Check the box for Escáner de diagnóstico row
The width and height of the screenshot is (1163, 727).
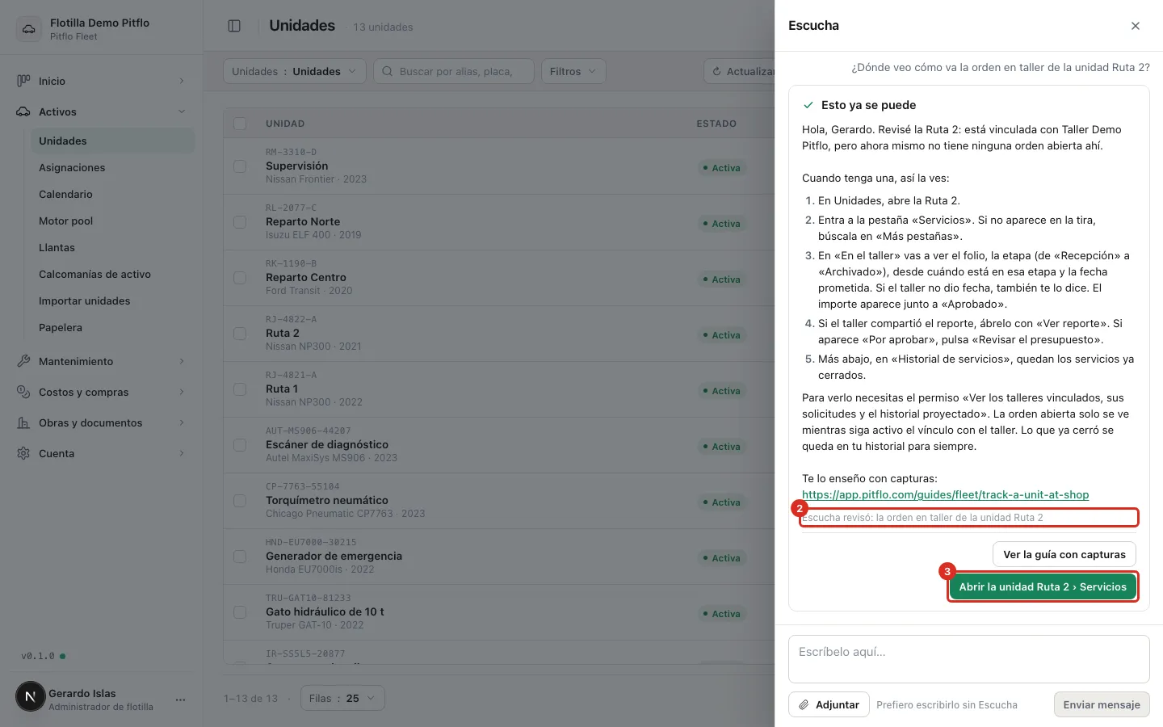[240, 444]
